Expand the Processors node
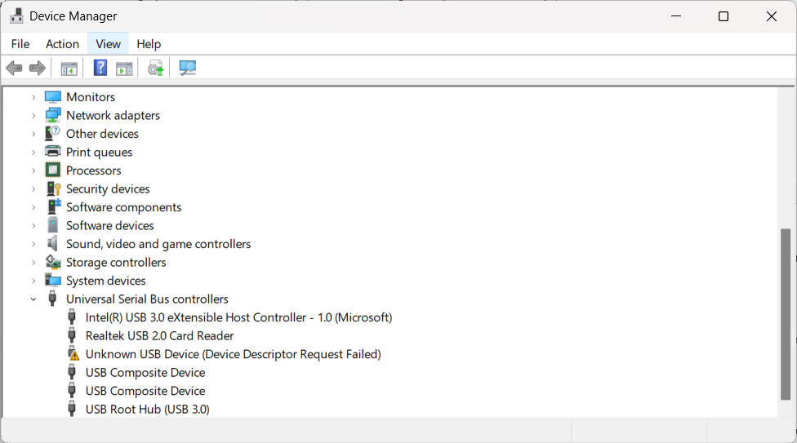Viewport: 797px width, 443px height. pos(33,171)
